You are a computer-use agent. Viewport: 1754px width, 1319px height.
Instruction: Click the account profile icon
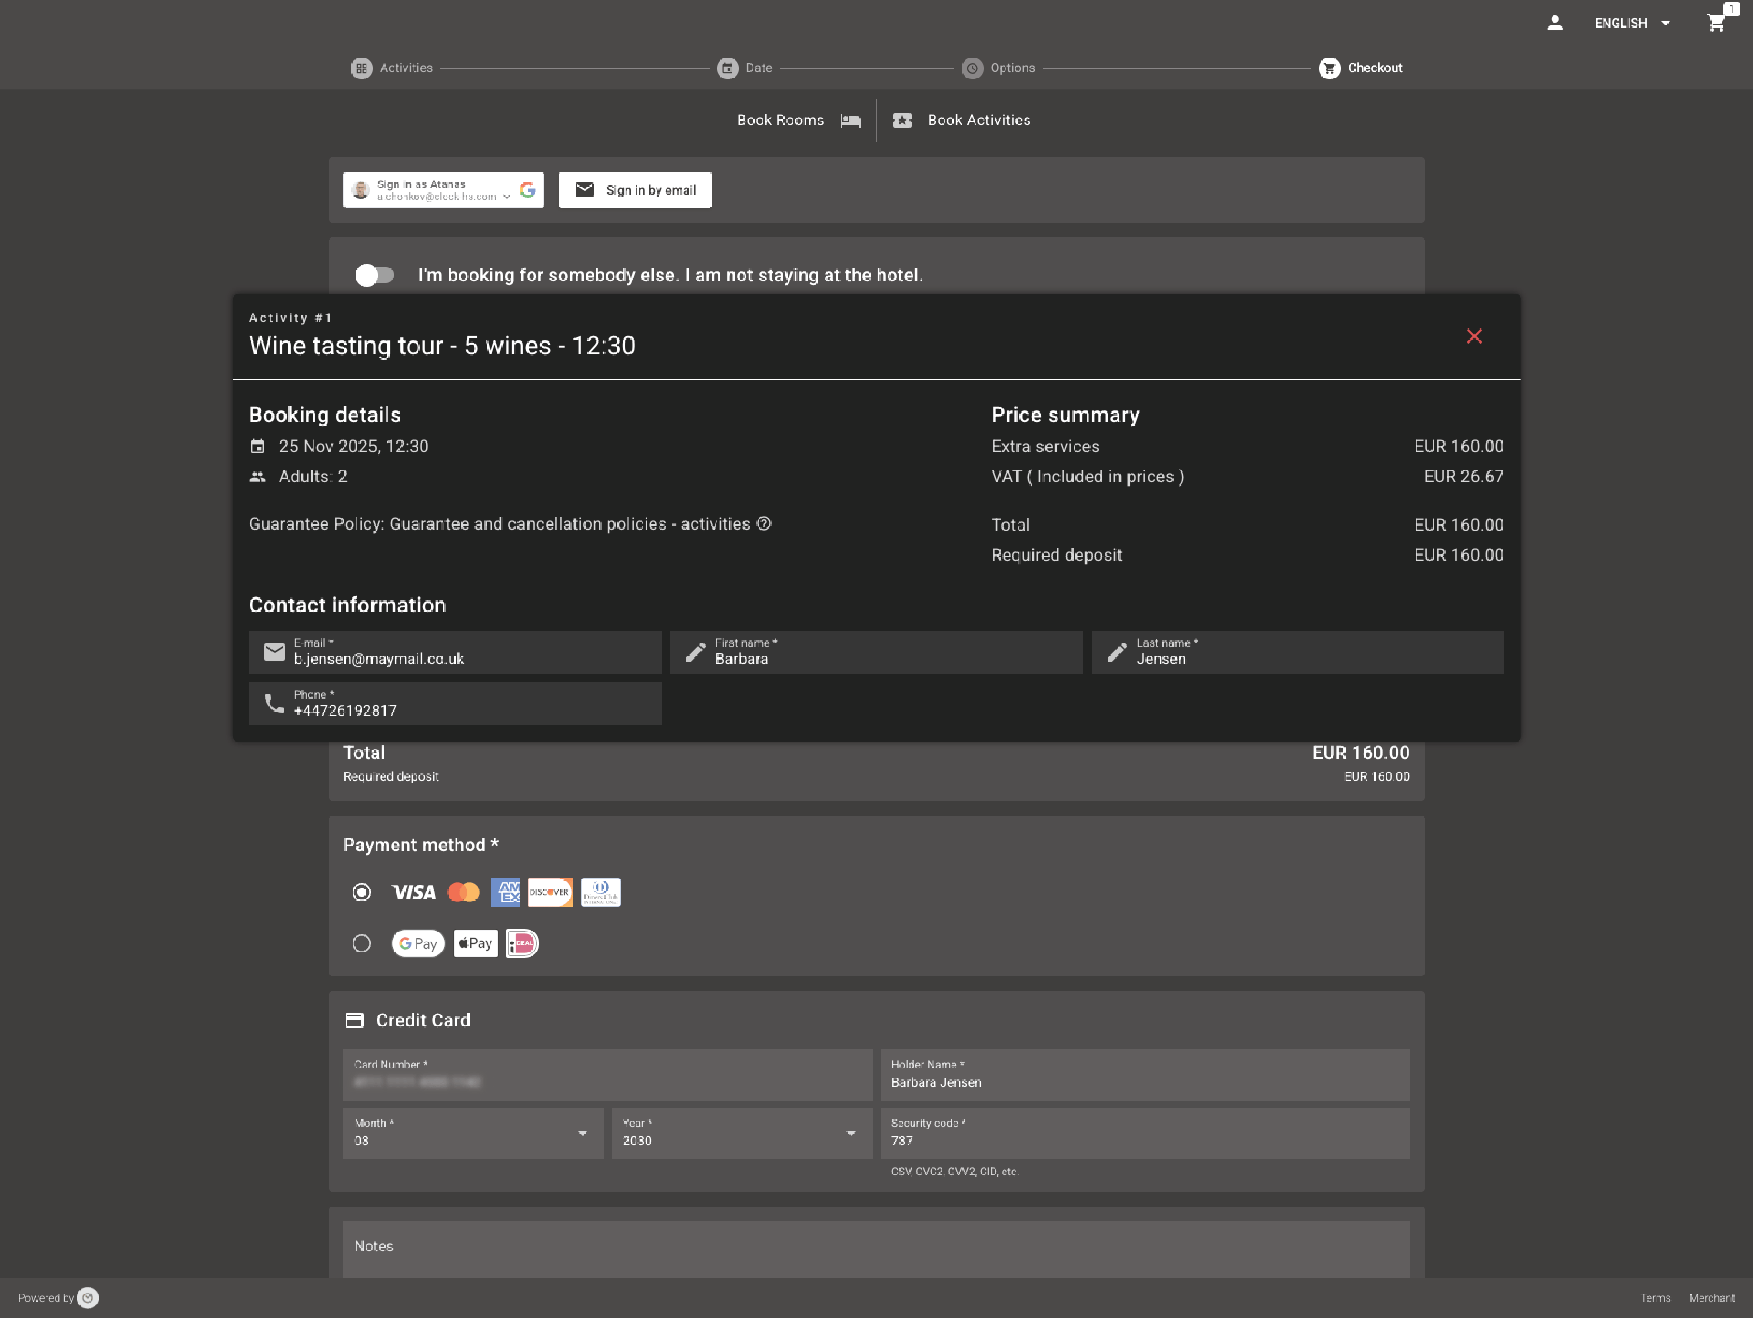pyautogui.click(x=1554, y=23)
